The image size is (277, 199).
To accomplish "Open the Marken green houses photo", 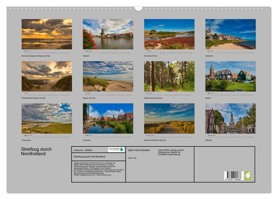I will coord(231,76).
